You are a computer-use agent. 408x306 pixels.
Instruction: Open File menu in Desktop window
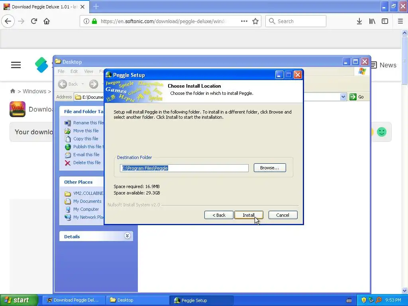point(61,71)
